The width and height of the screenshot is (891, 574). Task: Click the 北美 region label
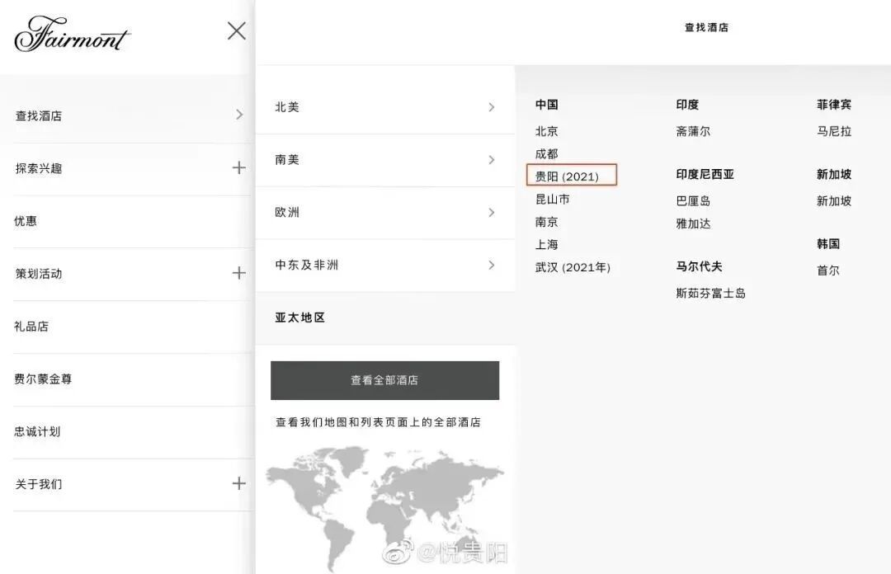click(287, 107)
